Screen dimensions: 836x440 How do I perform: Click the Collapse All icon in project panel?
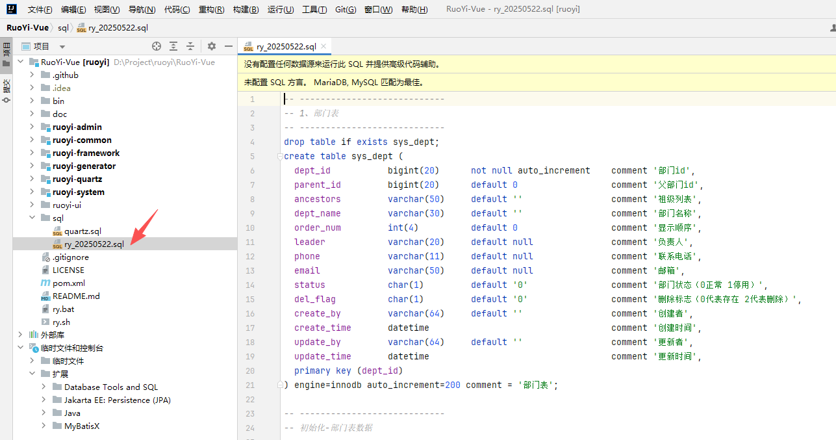click(190, 46)
